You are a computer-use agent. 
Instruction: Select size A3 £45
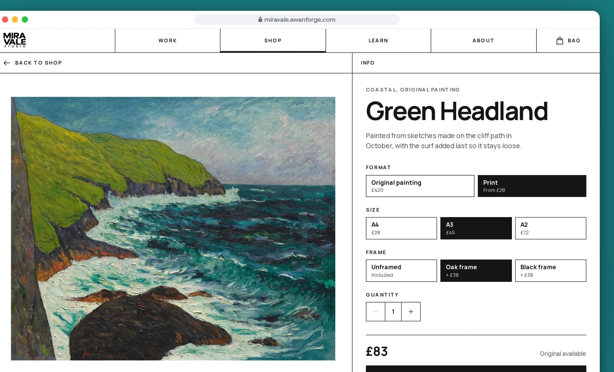(476, 228)
